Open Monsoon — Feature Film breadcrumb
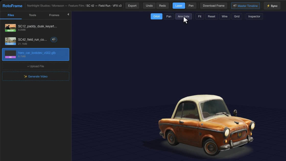 click(x=68, y=6)
